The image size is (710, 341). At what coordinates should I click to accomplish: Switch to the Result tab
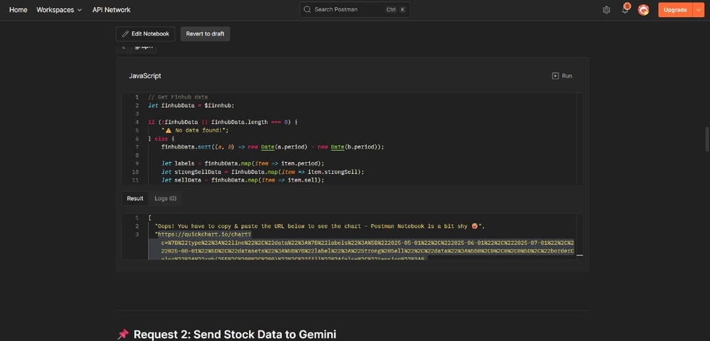[x=135, y=198]
